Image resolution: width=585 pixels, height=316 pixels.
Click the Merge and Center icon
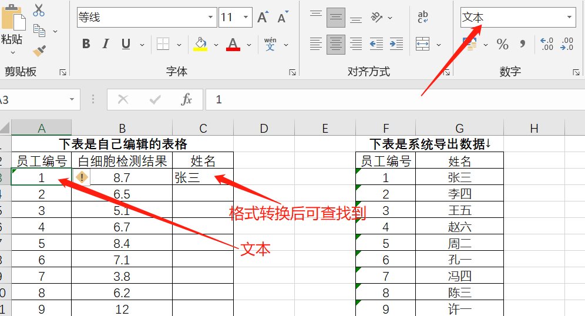pyautogui.click(x=423, y=44)
